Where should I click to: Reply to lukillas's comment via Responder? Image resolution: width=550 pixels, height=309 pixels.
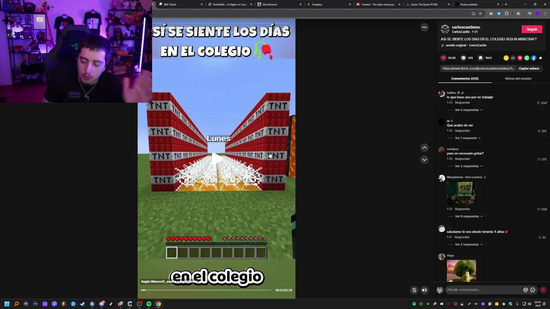pyautogui.click(x=462, y=103)
